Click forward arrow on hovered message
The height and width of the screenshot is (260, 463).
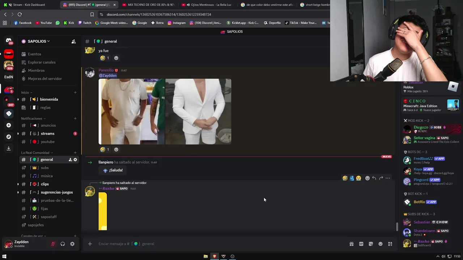(x=381, y=178)
